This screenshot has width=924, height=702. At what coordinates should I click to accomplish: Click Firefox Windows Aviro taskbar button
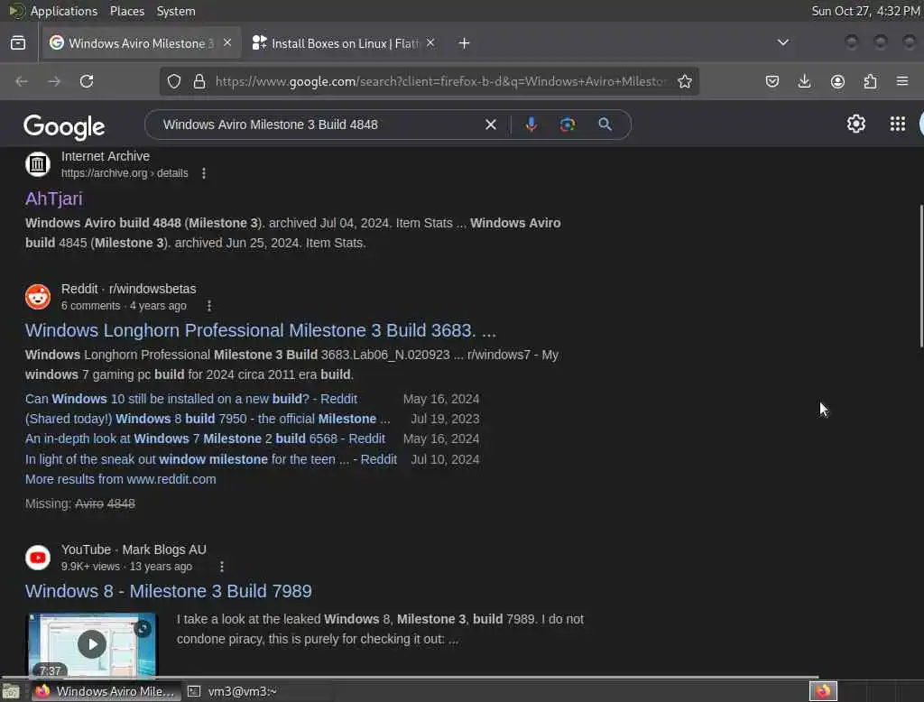pyautogui.click(x=106, y=691)
